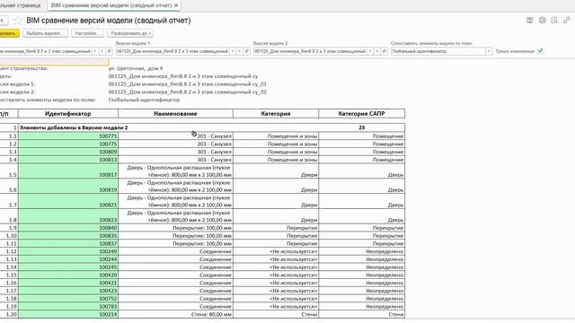Click the Выбрать вариант button

pyautogui.click(x=46, y=33)
